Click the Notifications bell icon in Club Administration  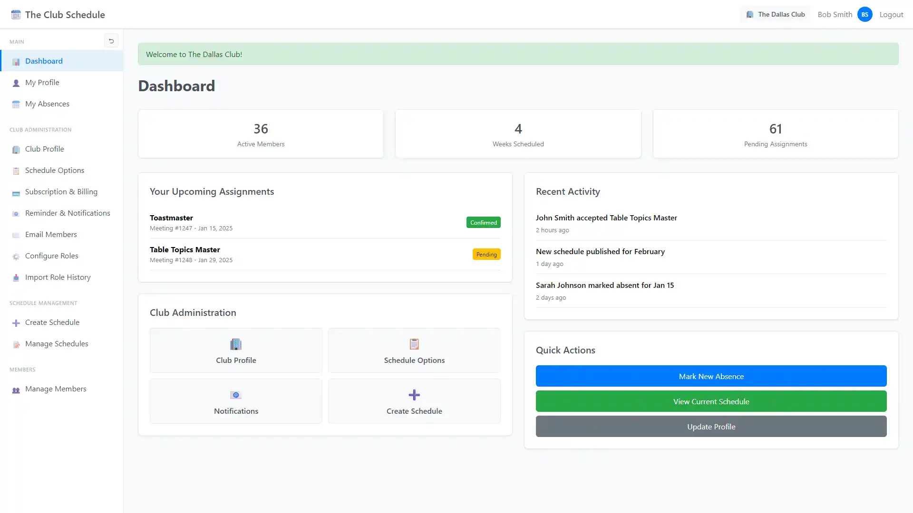[x=235, y=395]
